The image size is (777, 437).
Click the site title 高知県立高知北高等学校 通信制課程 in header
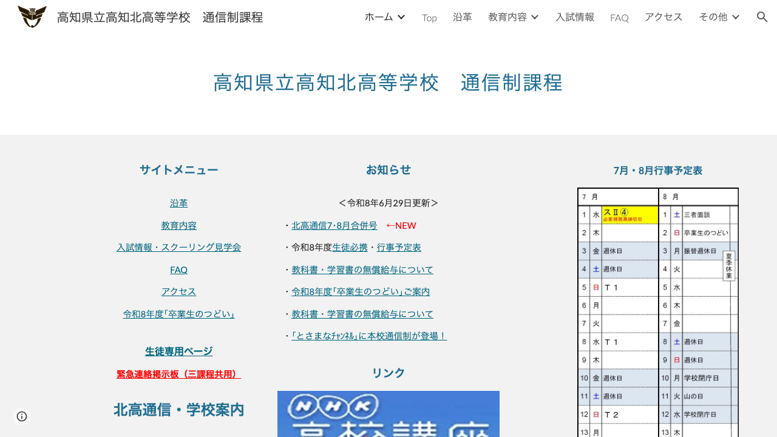point(160,17)
